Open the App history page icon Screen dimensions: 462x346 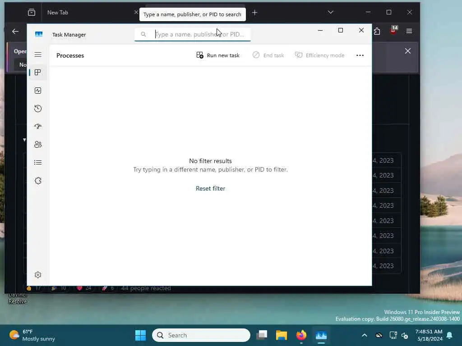coord(38,109)
